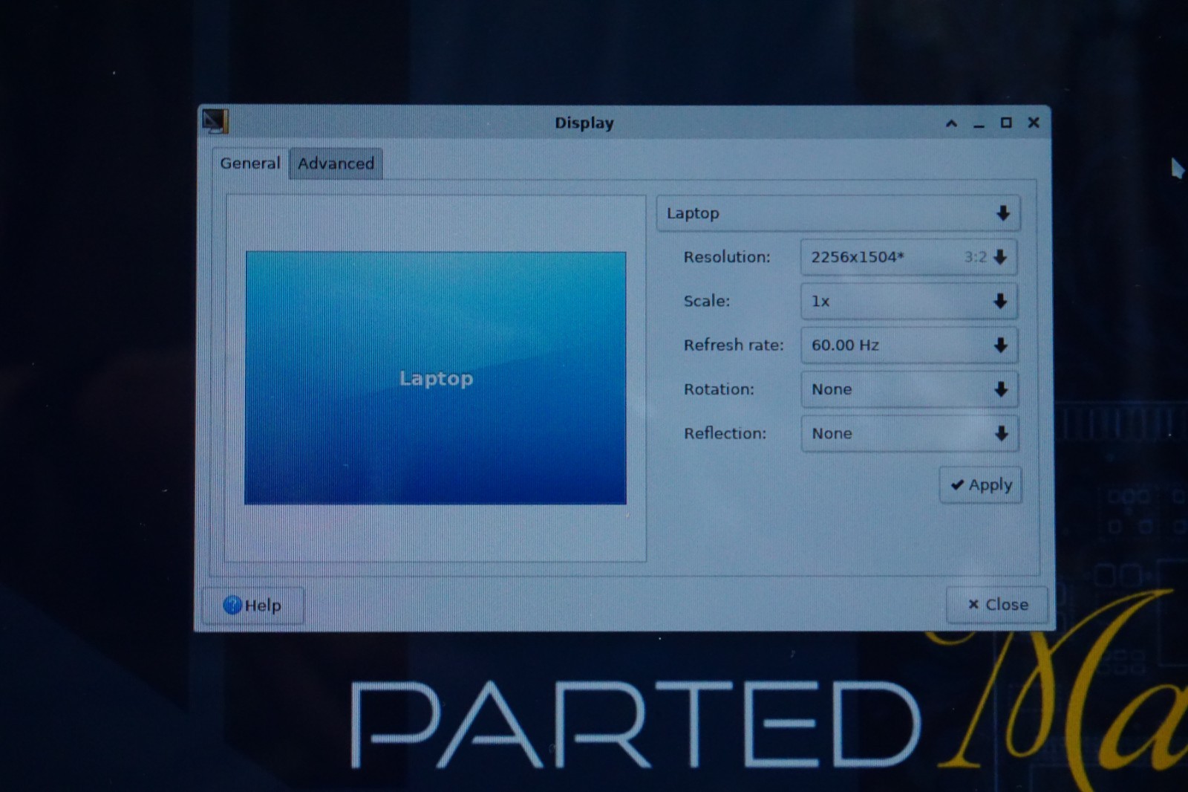This screenshot has width=1188, height=792.
Task: Click the Refresh rate: label
Action: pos(734,345)
